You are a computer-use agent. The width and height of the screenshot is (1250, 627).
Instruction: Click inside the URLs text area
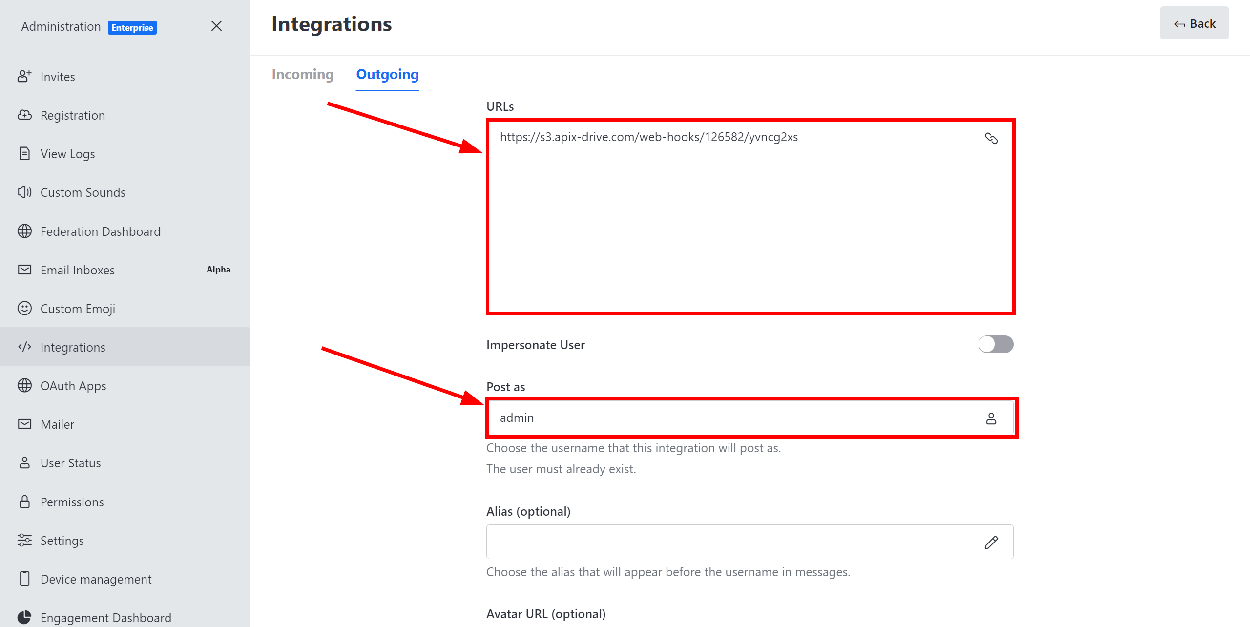(x=750, y=216)
